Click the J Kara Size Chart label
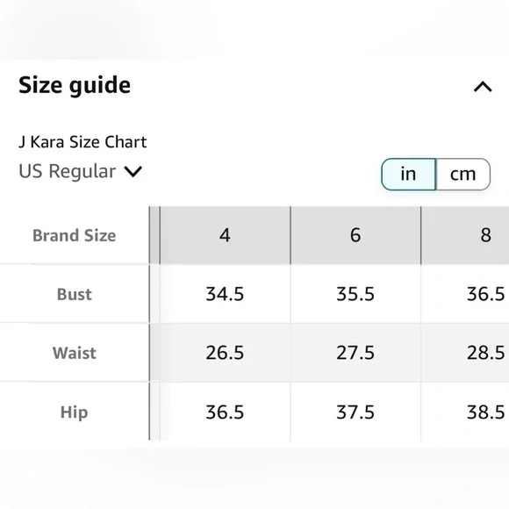The width and height of the screenshot is (509, 509). click(x=82, y=142)
